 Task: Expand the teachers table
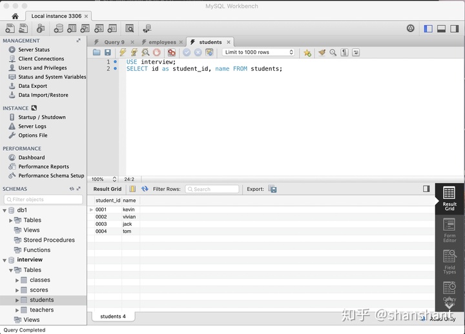point(17,310)
